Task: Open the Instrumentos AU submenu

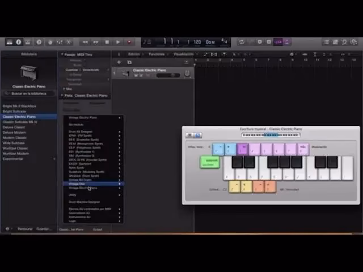Action: coord(93,217)
